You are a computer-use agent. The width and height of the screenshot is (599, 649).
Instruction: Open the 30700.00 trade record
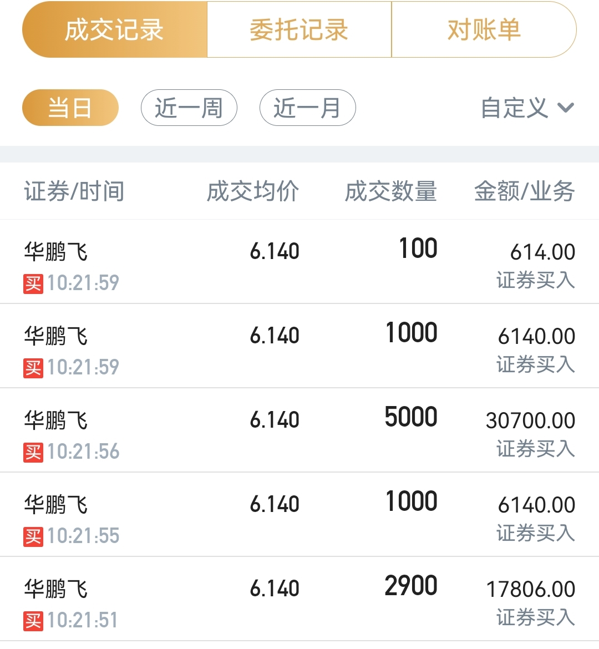tap(299, 430)
